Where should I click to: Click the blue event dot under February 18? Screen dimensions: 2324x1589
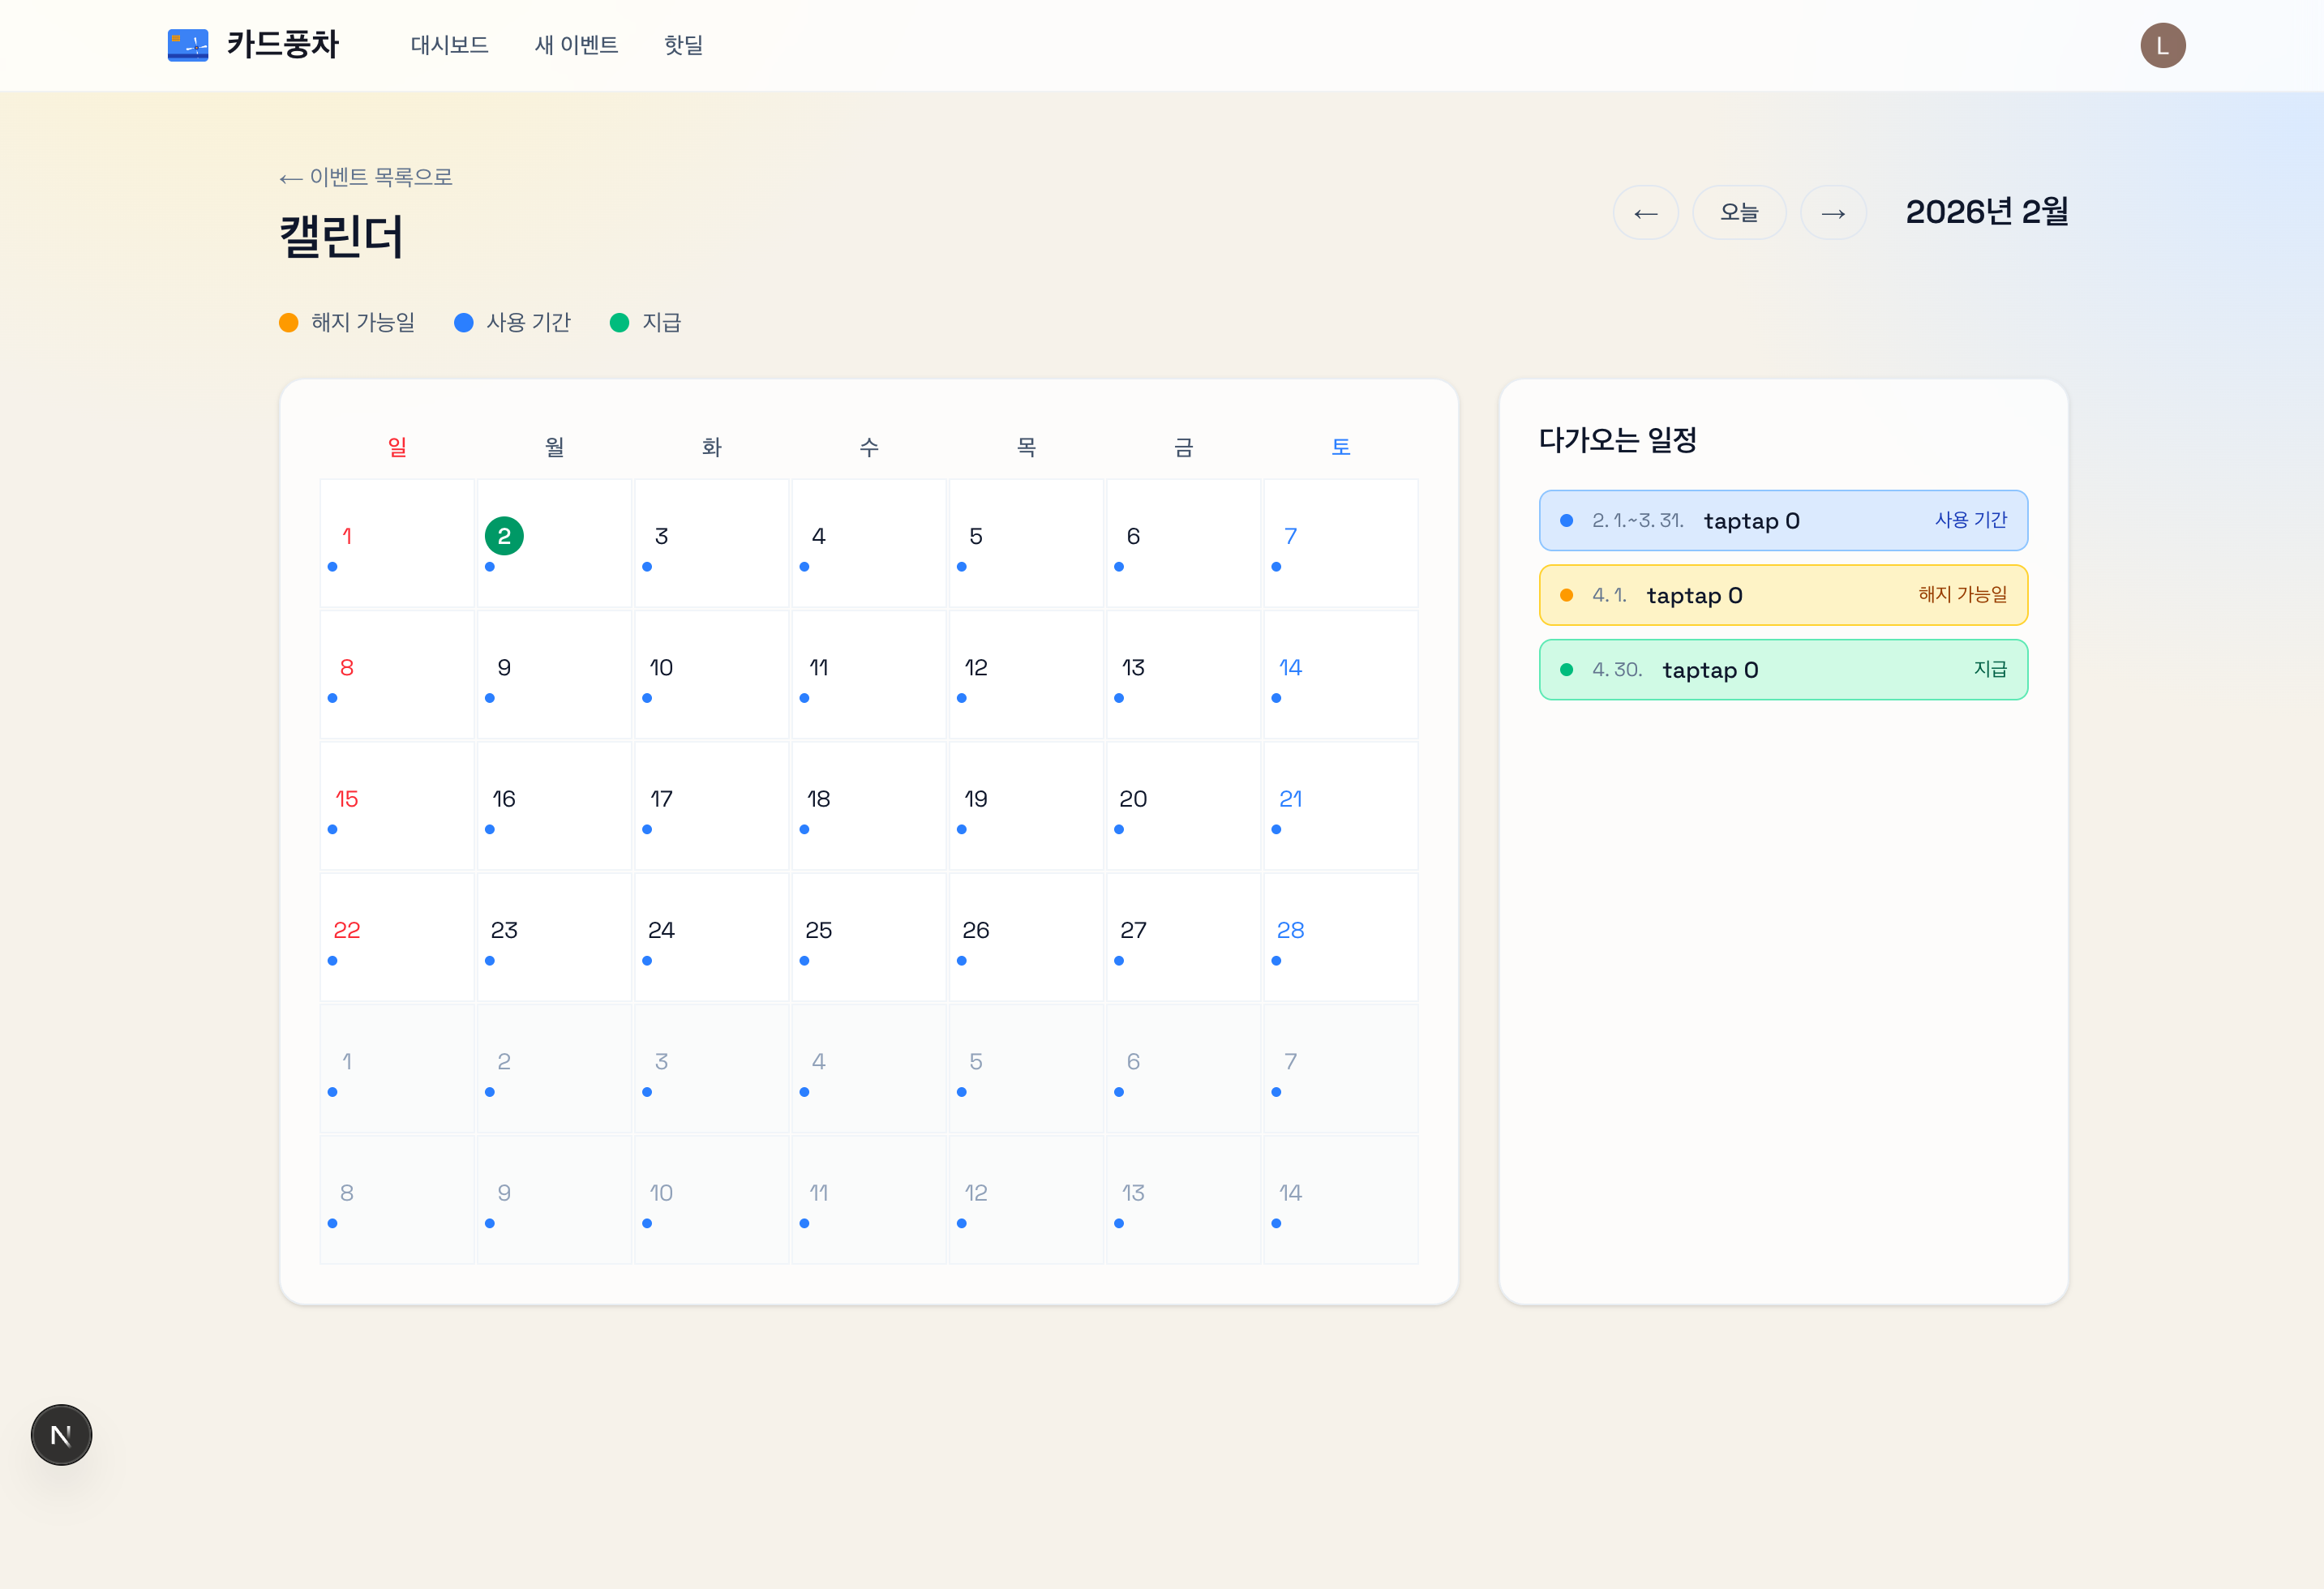point(804,829)
